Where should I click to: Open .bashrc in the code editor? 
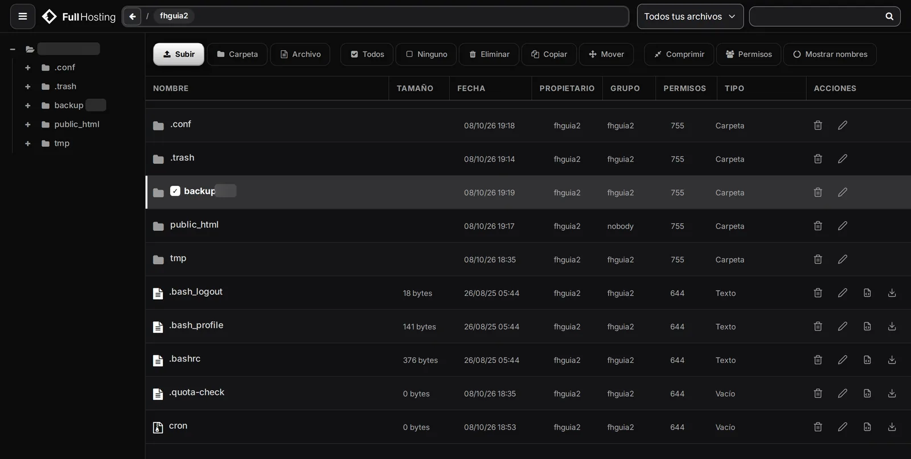coord(867,360)
